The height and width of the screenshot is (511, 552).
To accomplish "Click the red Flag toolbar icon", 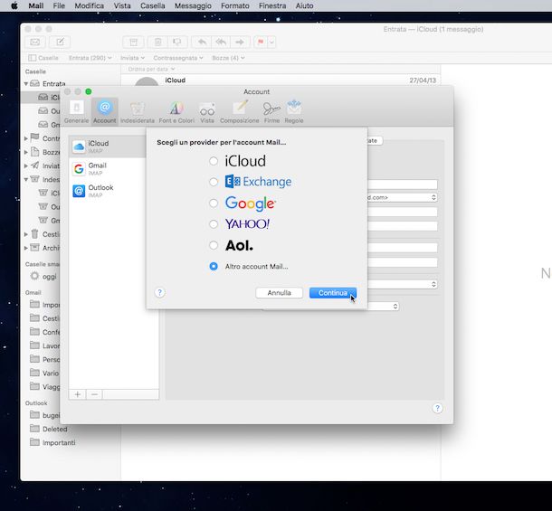I will tap(261, 43).
